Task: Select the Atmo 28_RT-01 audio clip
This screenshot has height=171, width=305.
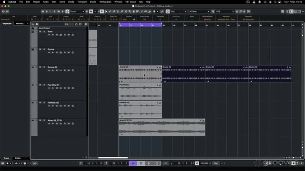Action: (162, 127)
